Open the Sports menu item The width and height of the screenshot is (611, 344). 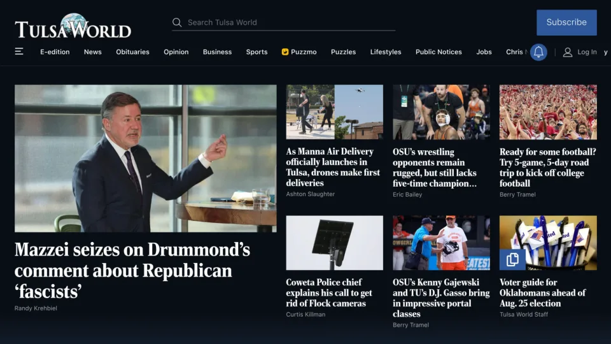click(x=256, y=52)
